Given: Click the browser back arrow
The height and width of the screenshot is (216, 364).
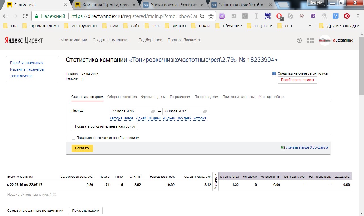Looking at the screenshot, I should 6,16.
